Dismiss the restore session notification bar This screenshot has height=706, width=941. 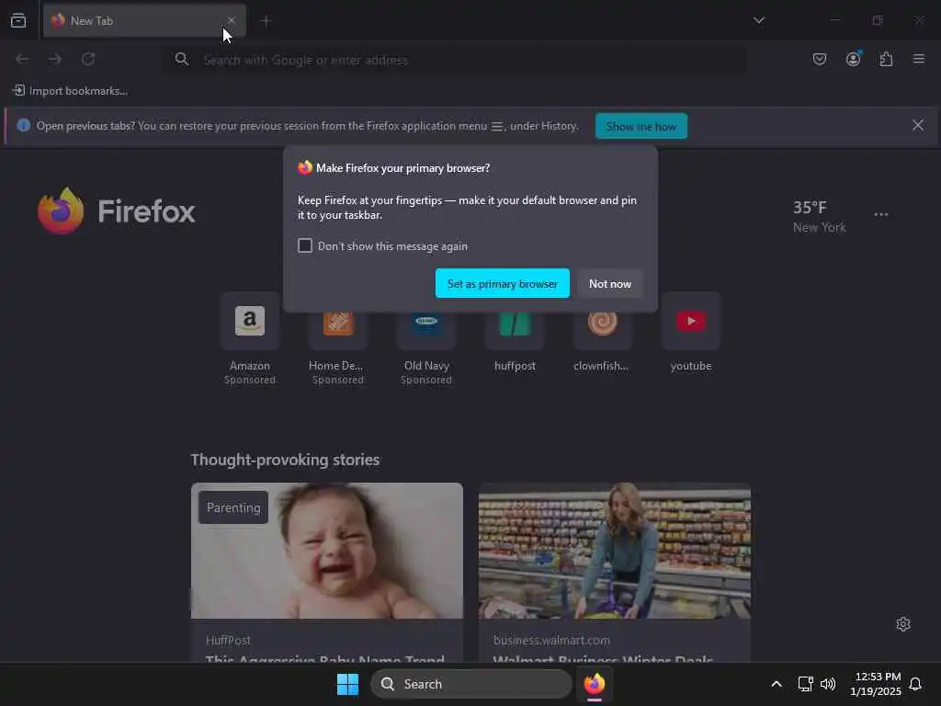click(918, 125)
